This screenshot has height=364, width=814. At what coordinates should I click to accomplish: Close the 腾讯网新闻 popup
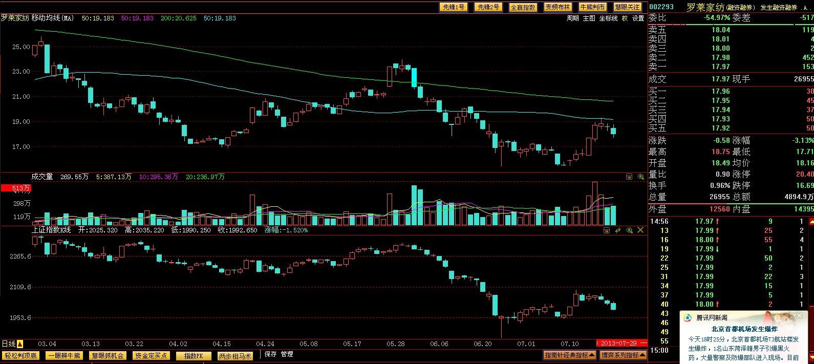coord(799,316)
